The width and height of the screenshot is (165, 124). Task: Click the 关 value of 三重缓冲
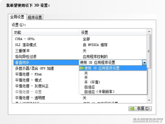84,51
